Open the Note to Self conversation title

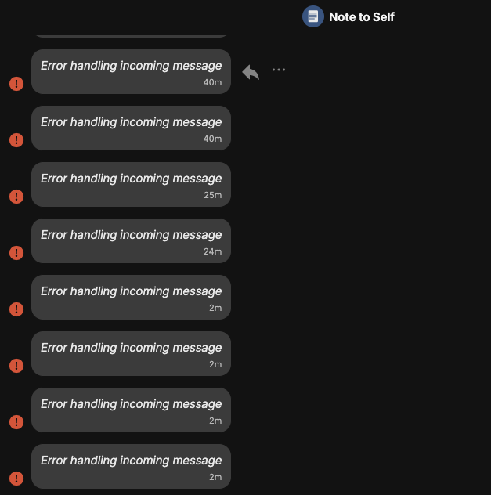(362, 17)
